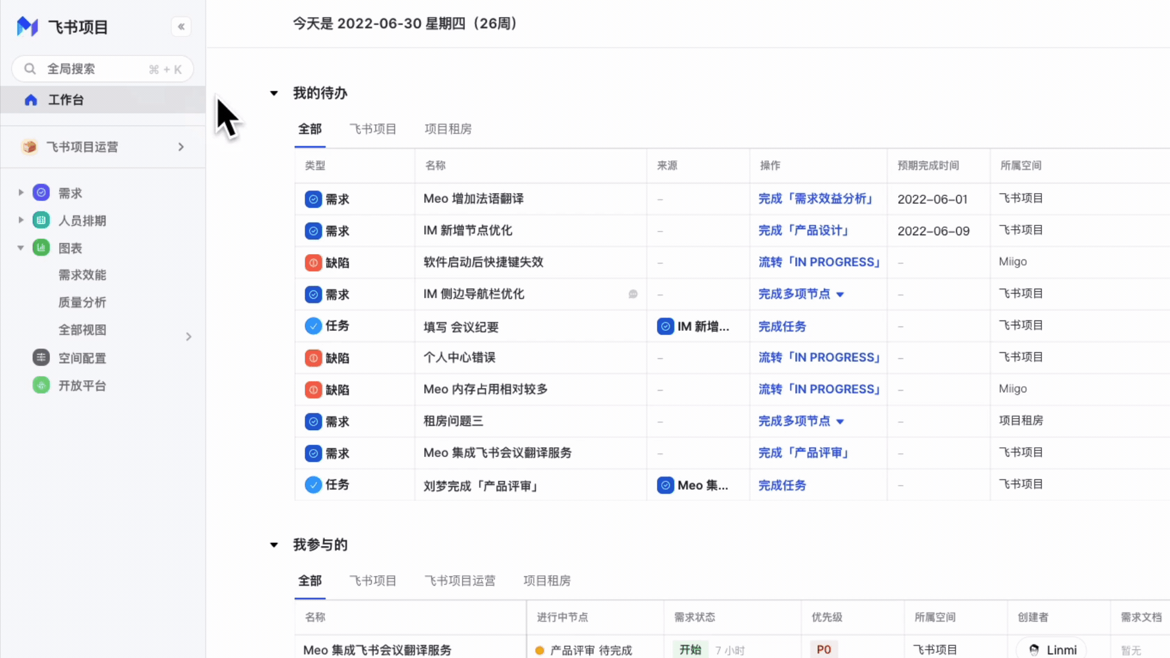Open the row named 租房问题三
Screen dimensions: 1170x658
[x=453, y=421]
